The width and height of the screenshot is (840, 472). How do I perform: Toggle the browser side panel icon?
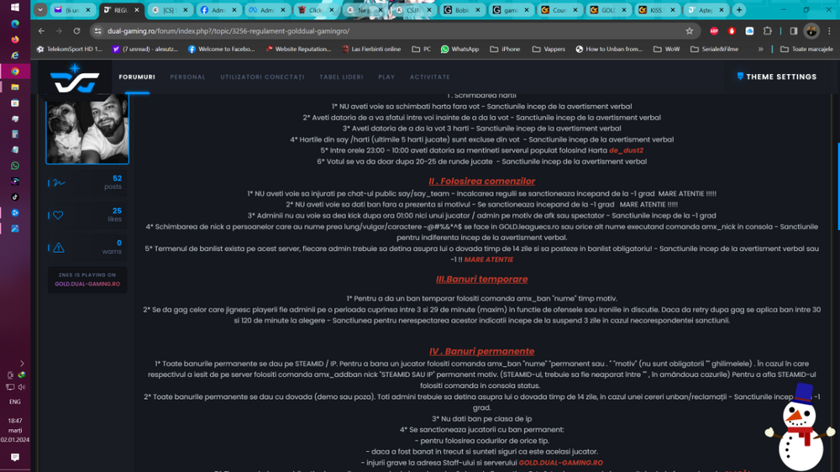click(x=794, y=31)
